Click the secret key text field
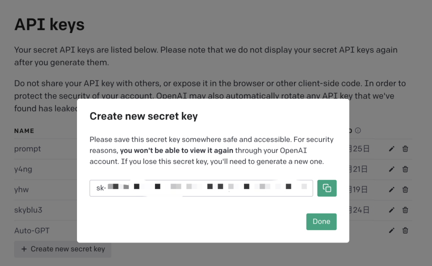Image resolution: width=432 pixels, height=266 pixels. tap(201, 188)
